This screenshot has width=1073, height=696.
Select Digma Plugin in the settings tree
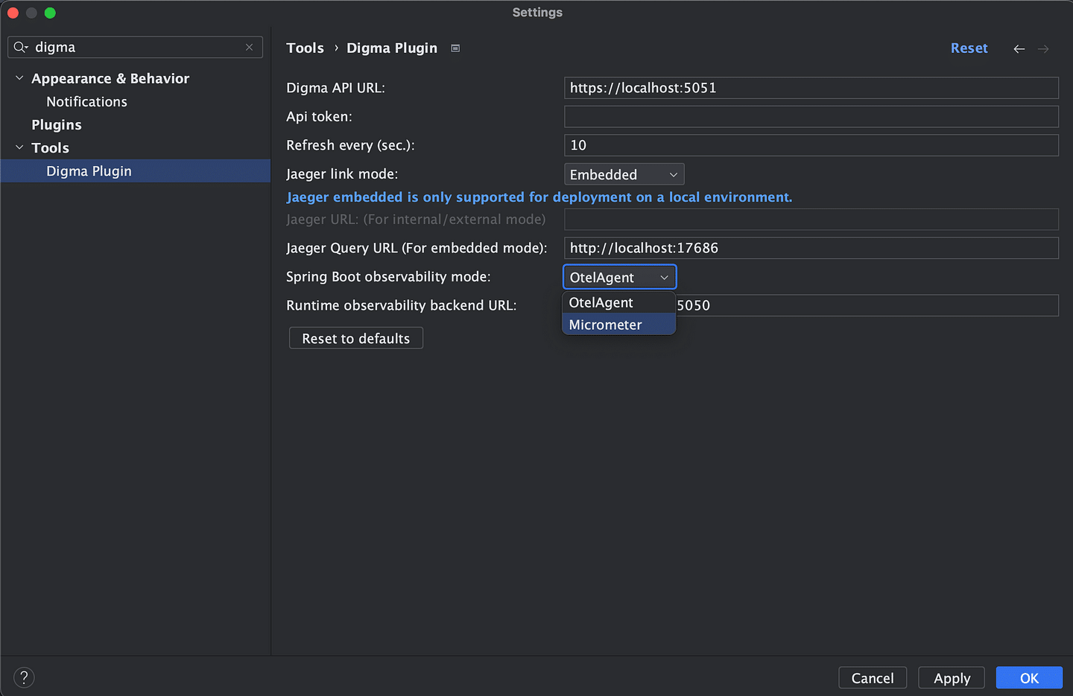tap(136, 171)
